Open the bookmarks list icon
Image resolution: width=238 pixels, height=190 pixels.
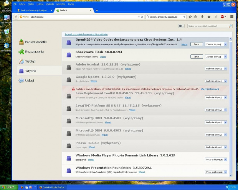(x=196, y=17)
